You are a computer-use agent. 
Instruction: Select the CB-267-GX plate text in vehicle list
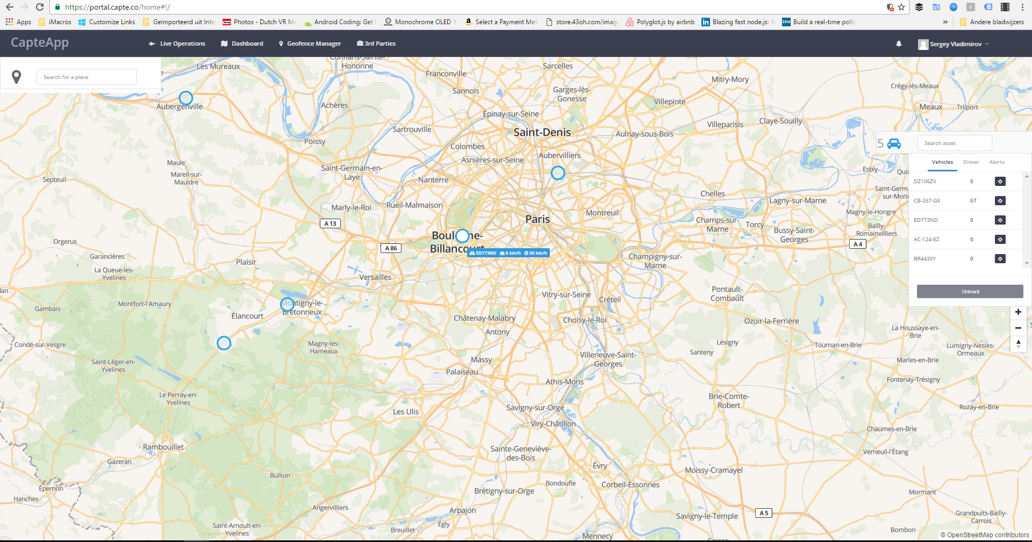[x=927, y=201]
